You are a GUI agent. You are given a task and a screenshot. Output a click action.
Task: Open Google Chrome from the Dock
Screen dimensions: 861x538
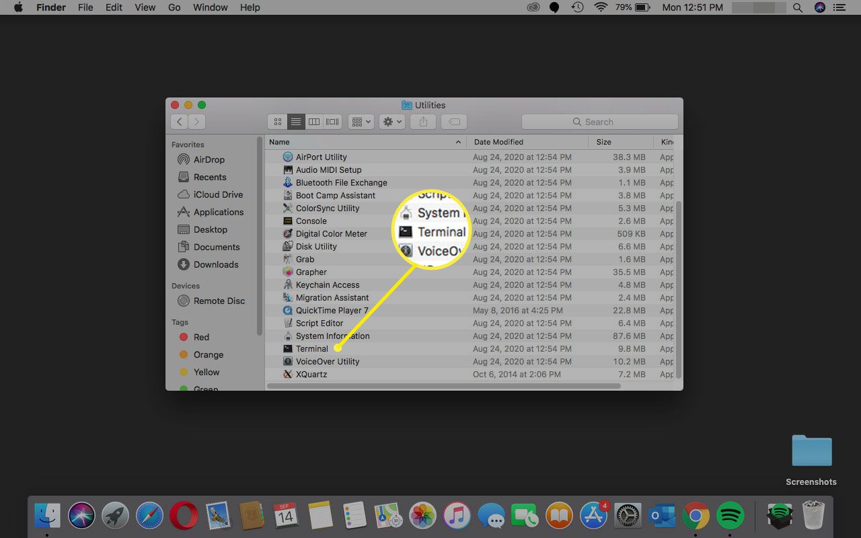point(696,516)
